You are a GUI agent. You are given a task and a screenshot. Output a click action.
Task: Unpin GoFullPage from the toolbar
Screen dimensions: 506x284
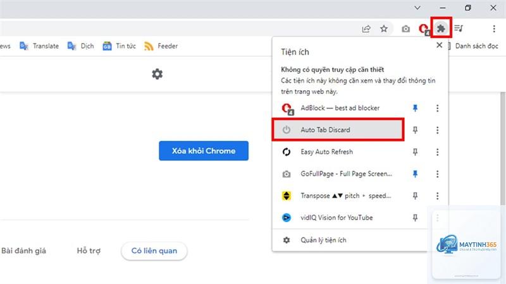(x=415, y=174)
